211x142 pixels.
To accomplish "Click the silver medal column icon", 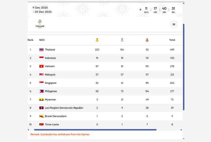I will click(122, 40).
